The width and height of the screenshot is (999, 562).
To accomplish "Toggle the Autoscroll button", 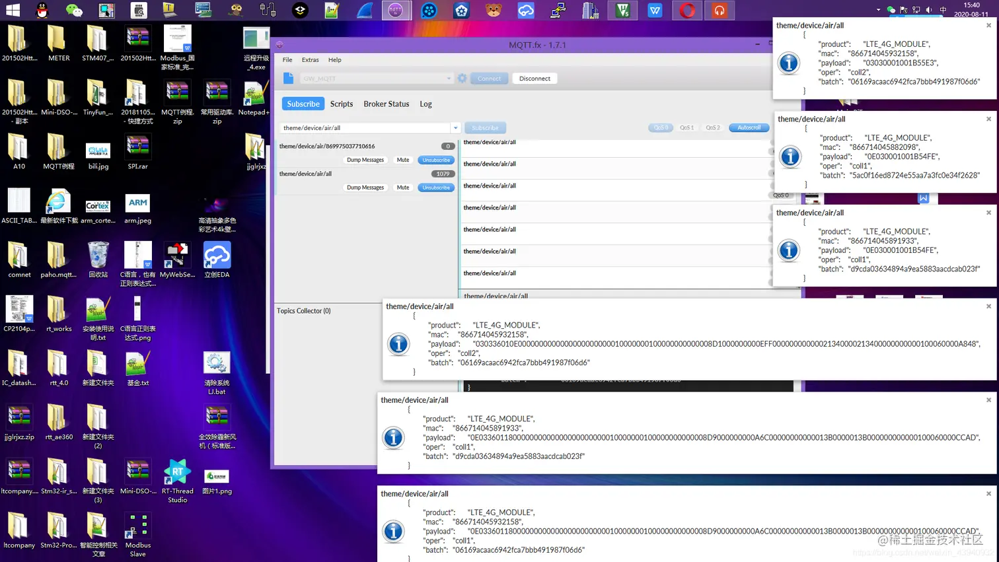I will pyautogui.click(x=749, y=127).
